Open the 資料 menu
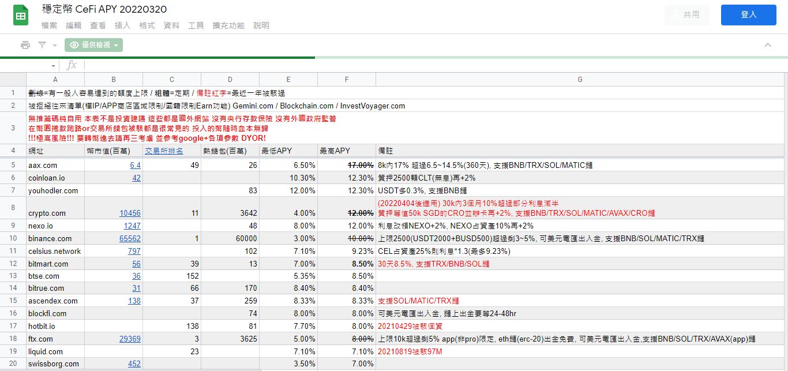This screenshot has width=788, height=371. pyautogui.click(x=171, y=25)
